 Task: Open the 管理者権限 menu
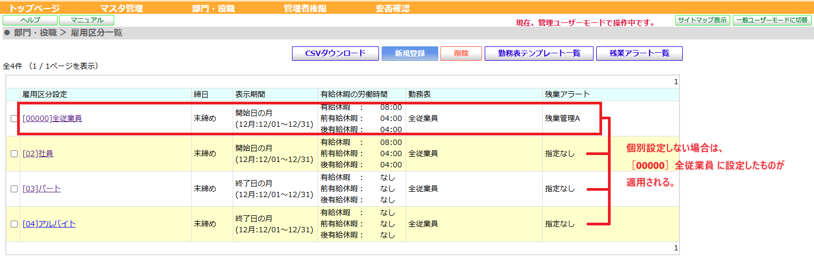coord(305,9)
